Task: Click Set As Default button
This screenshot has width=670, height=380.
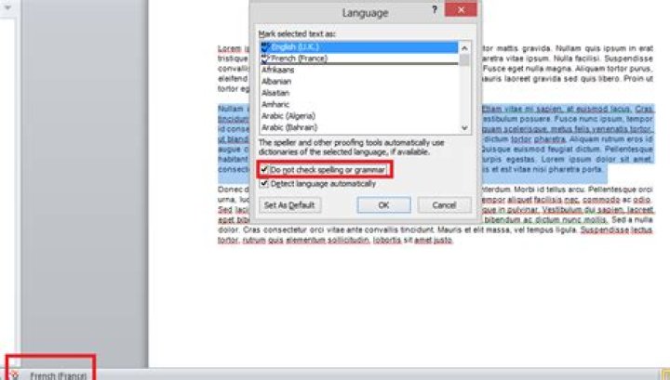Action: tap(289, 205)
